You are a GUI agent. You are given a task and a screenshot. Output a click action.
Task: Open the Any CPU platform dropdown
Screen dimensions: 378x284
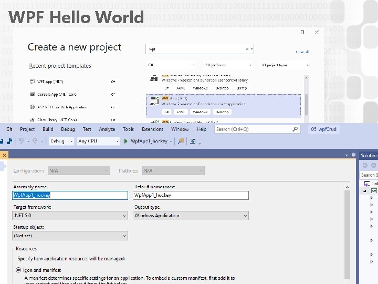98,141
